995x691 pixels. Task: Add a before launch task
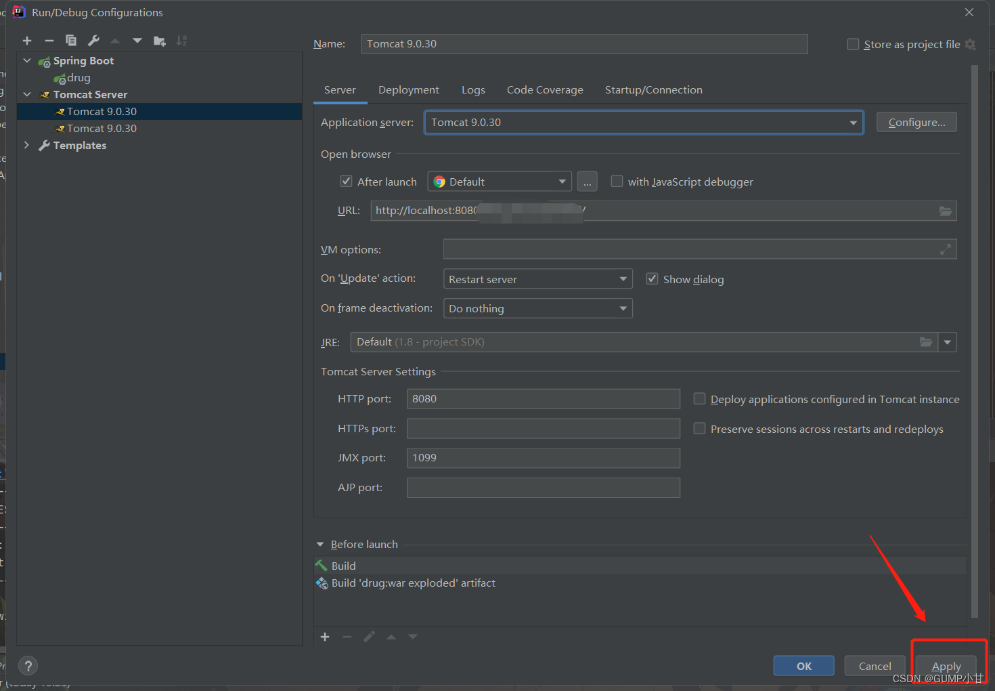pyautogui.click(x=325, y=637)
